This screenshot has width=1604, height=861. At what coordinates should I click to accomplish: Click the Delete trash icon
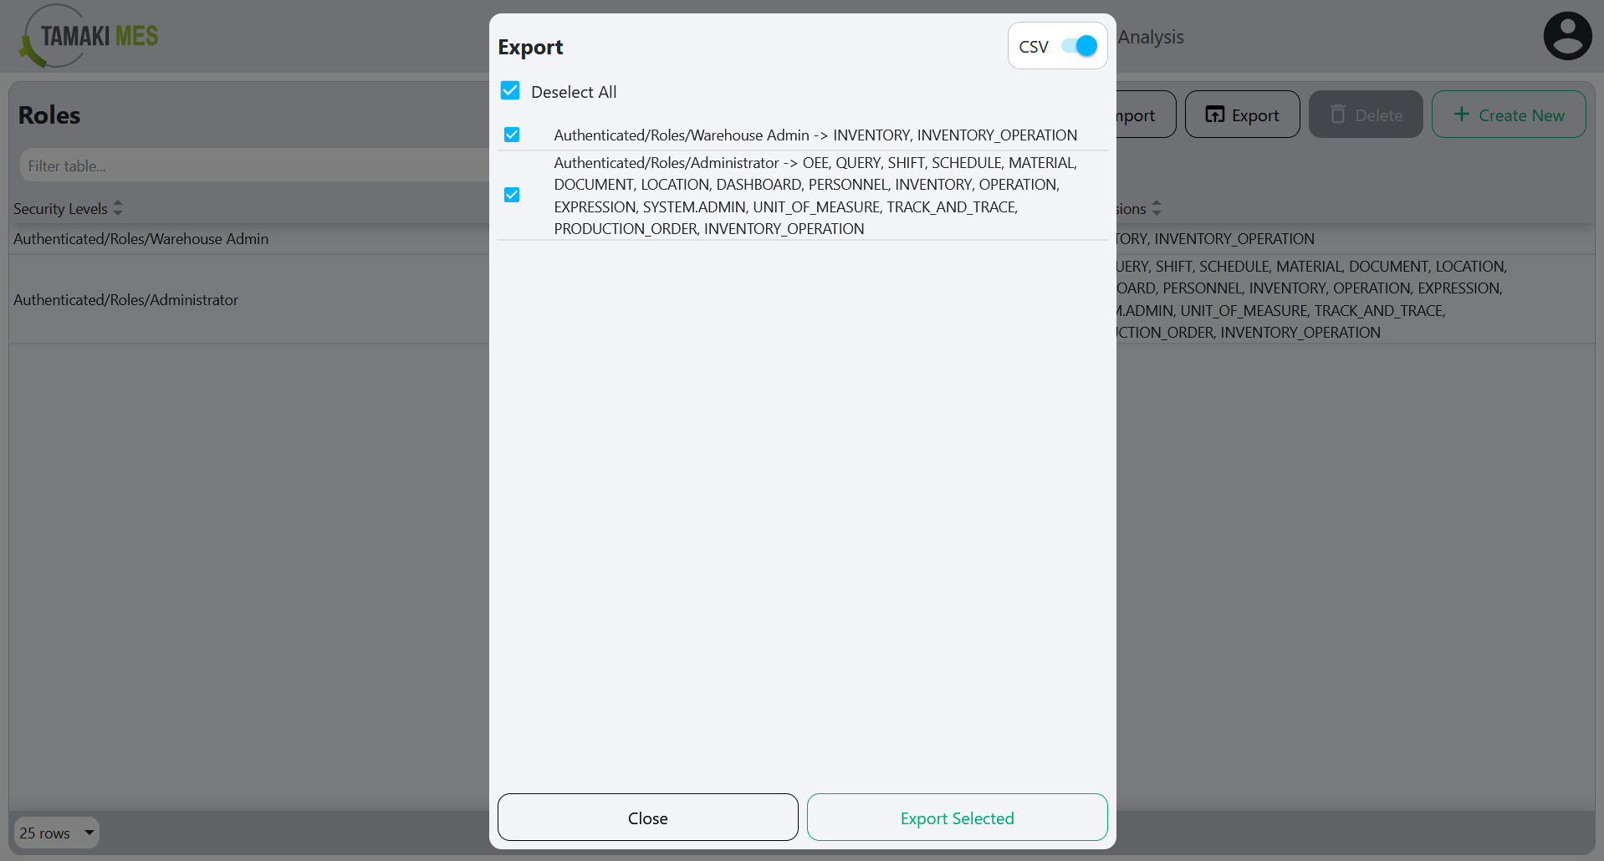pyautogui.click(x=1339, y=114)
